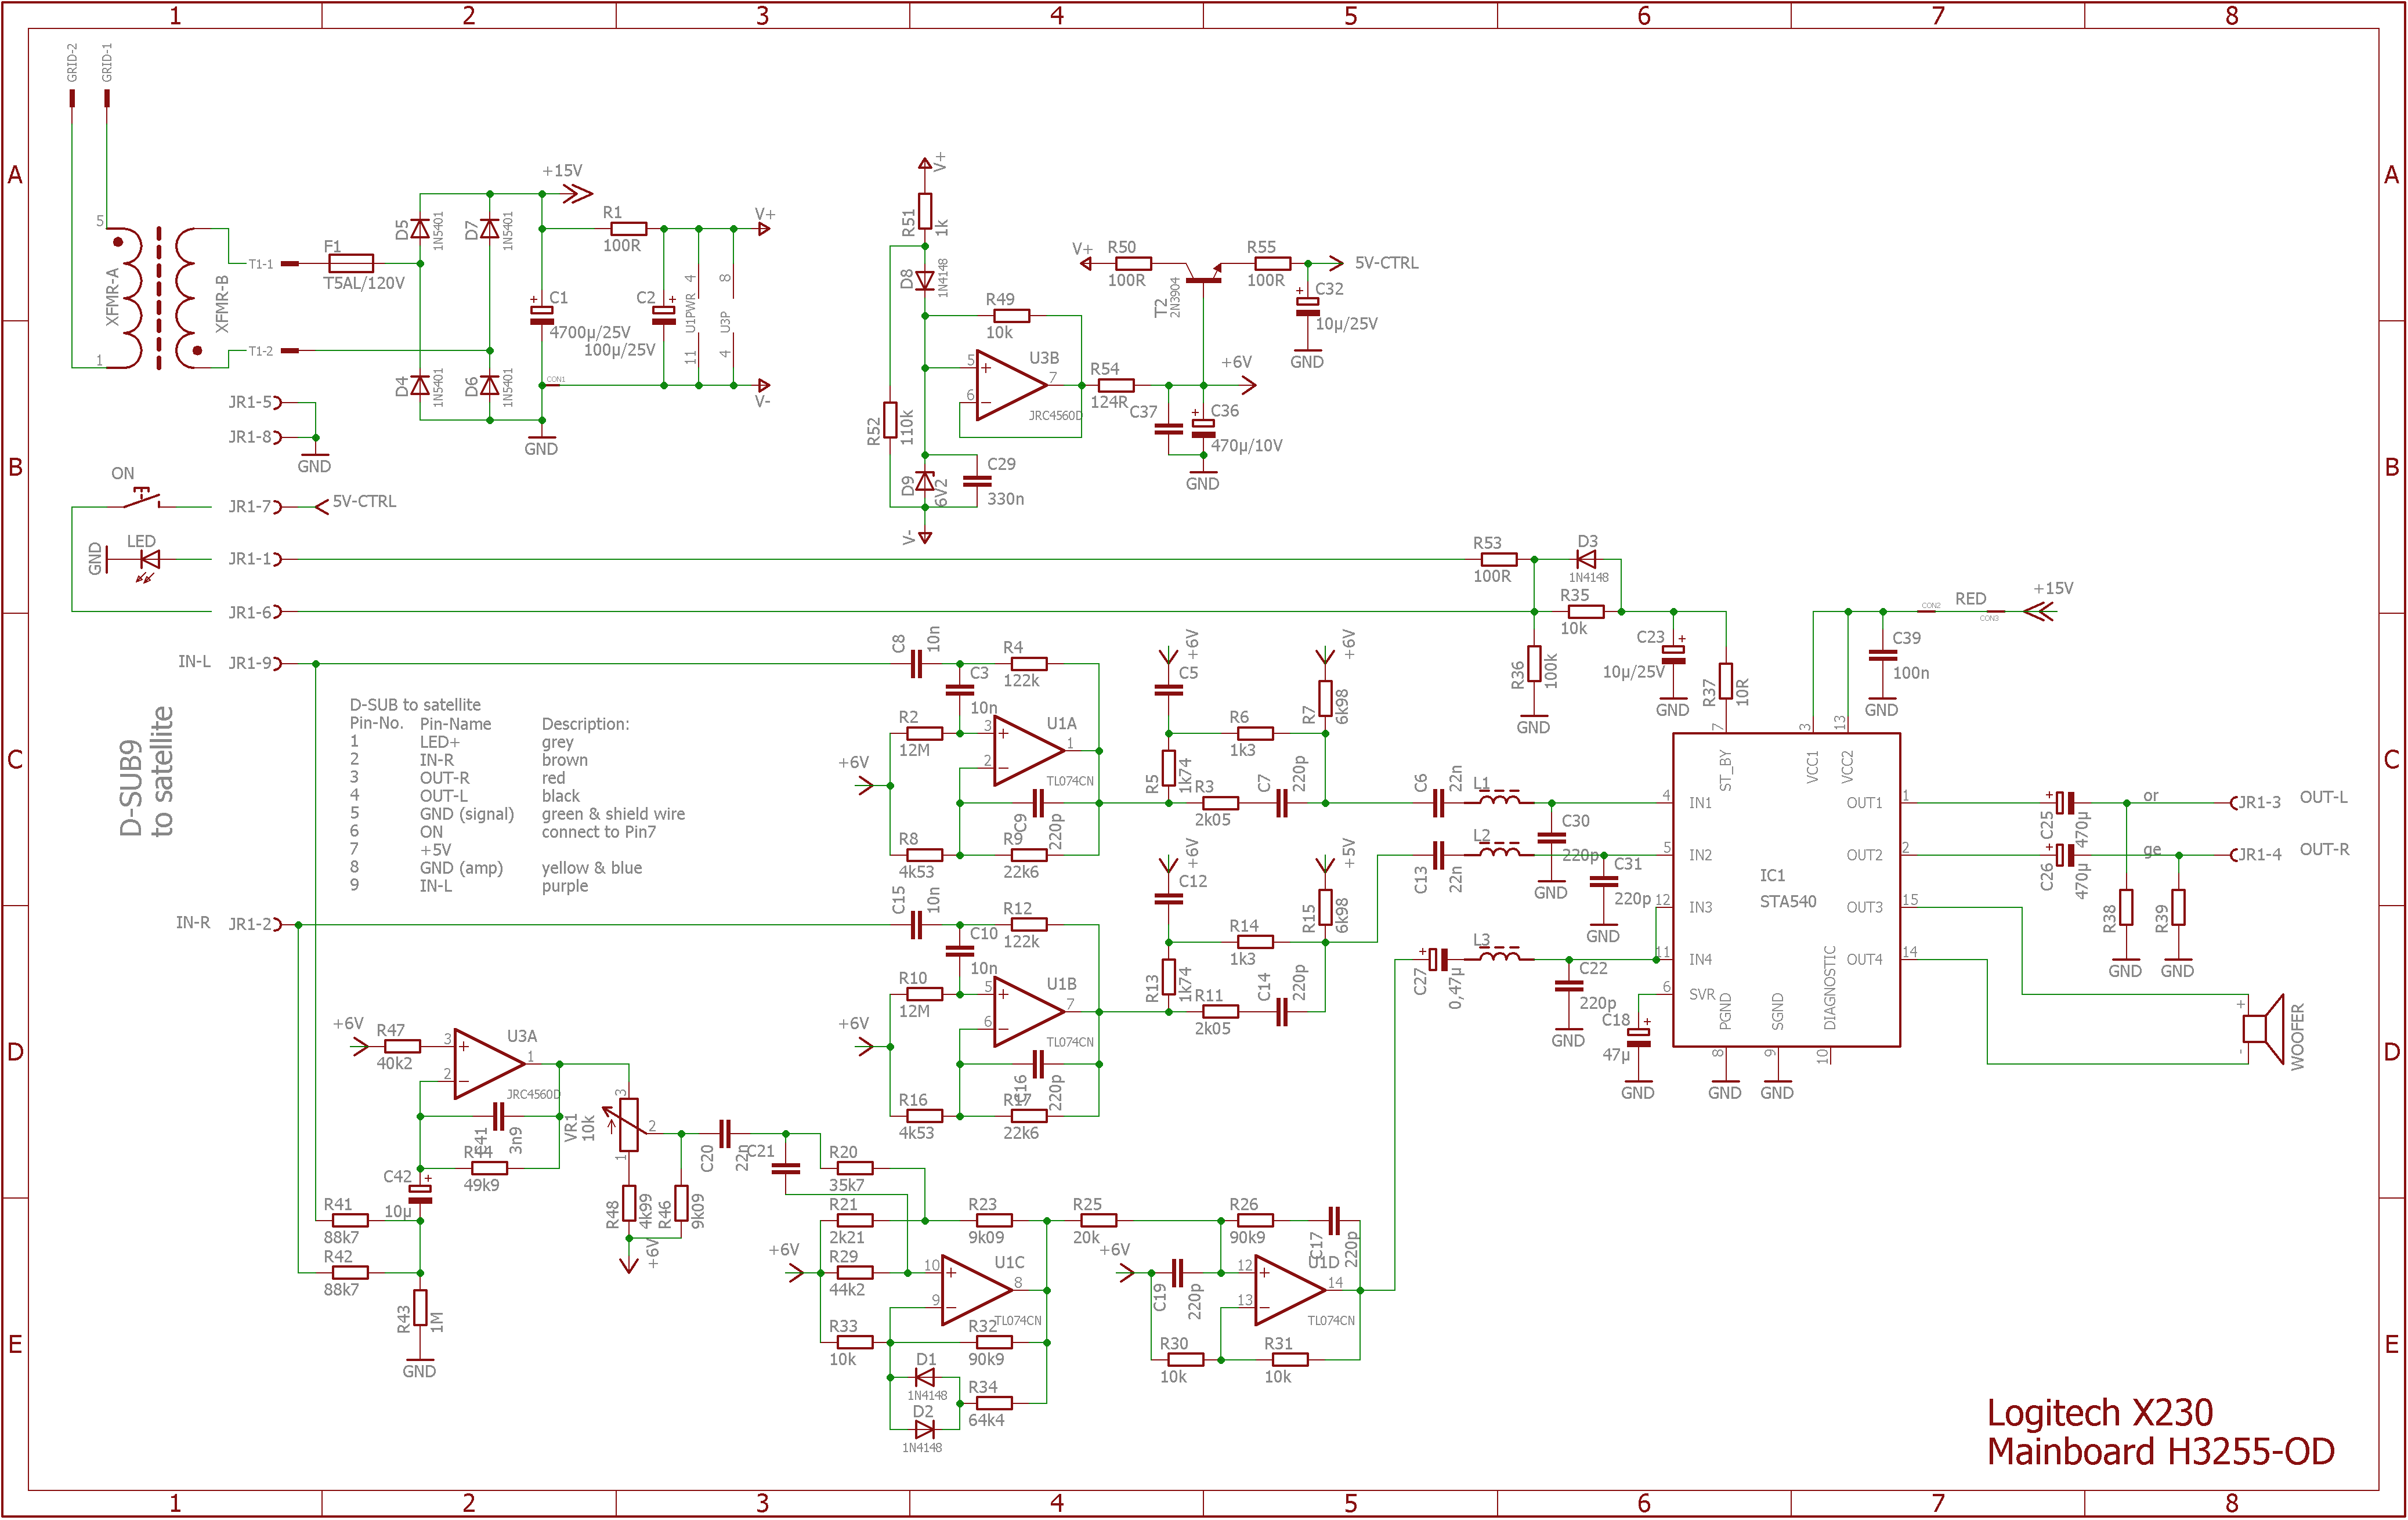Select the R43 1M resistor symbol

tap(420, 1308)
